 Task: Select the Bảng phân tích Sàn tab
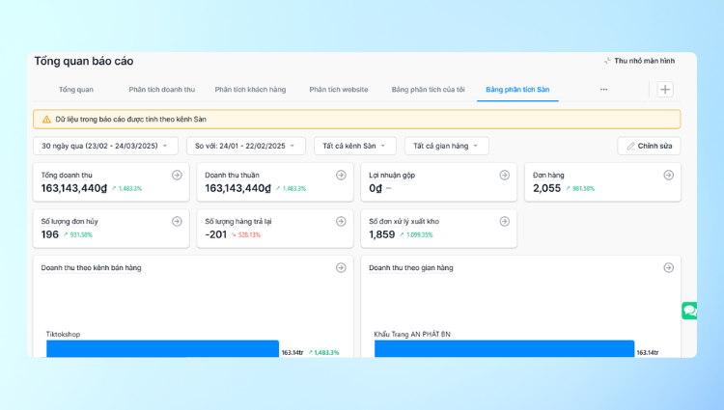517,90
